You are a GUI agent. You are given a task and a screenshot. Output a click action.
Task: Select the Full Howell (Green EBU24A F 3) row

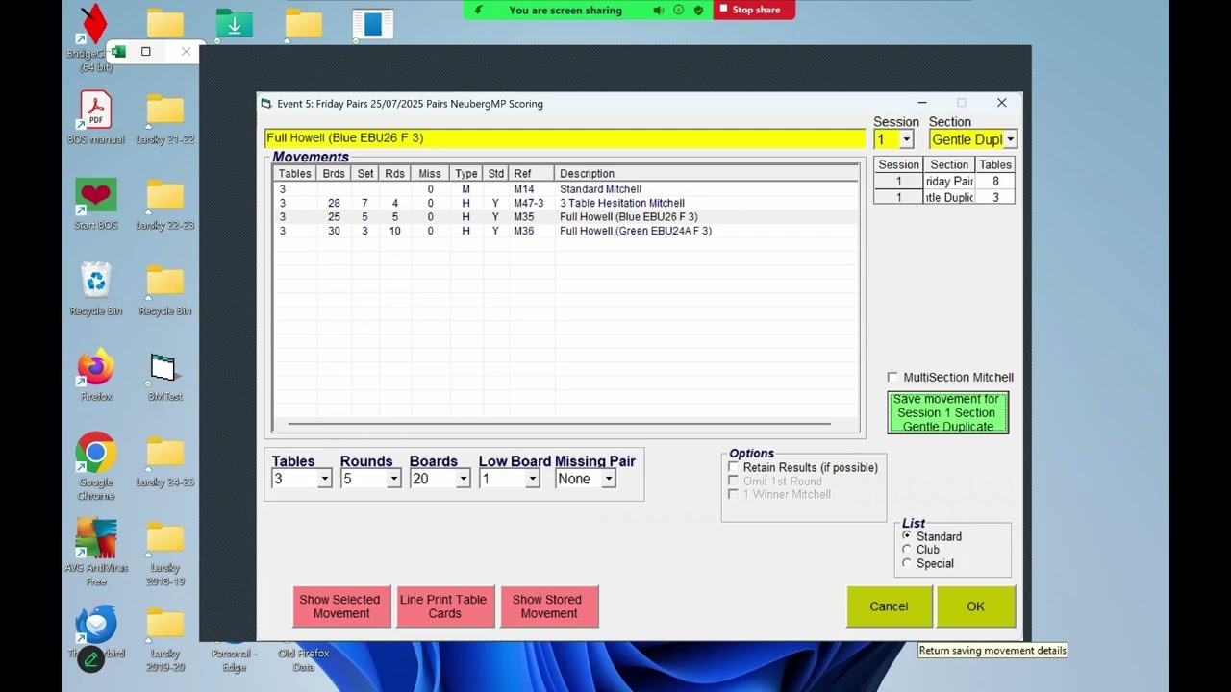pos(565,231)
